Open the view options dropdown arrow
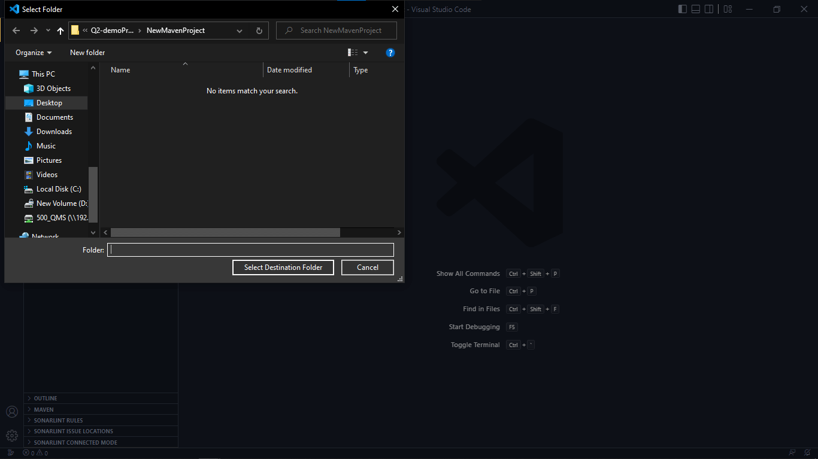Image resolution: width=818 pixels, height=459 pixels. pyautogui.click(x=366, y=53)
